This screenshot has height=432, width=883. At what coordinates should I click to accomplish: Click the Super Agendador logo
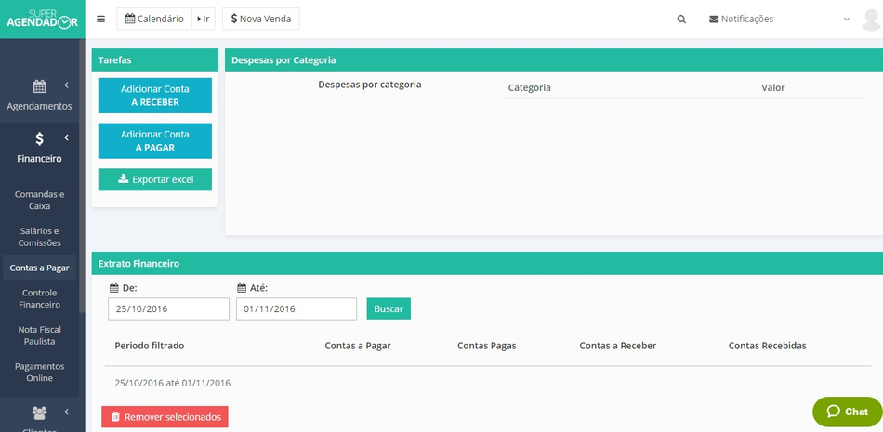(x=42, y=19)
